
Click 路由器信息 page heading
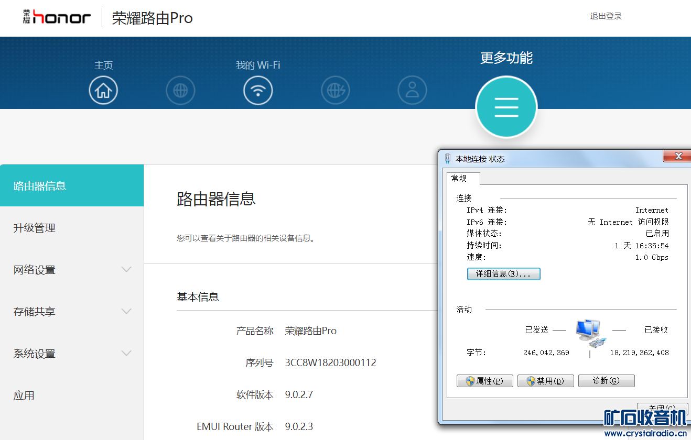(216, 199)
